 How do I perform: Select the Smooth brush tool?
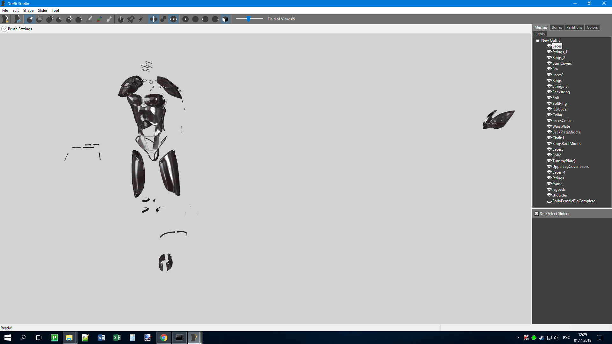tap(79, 19)
